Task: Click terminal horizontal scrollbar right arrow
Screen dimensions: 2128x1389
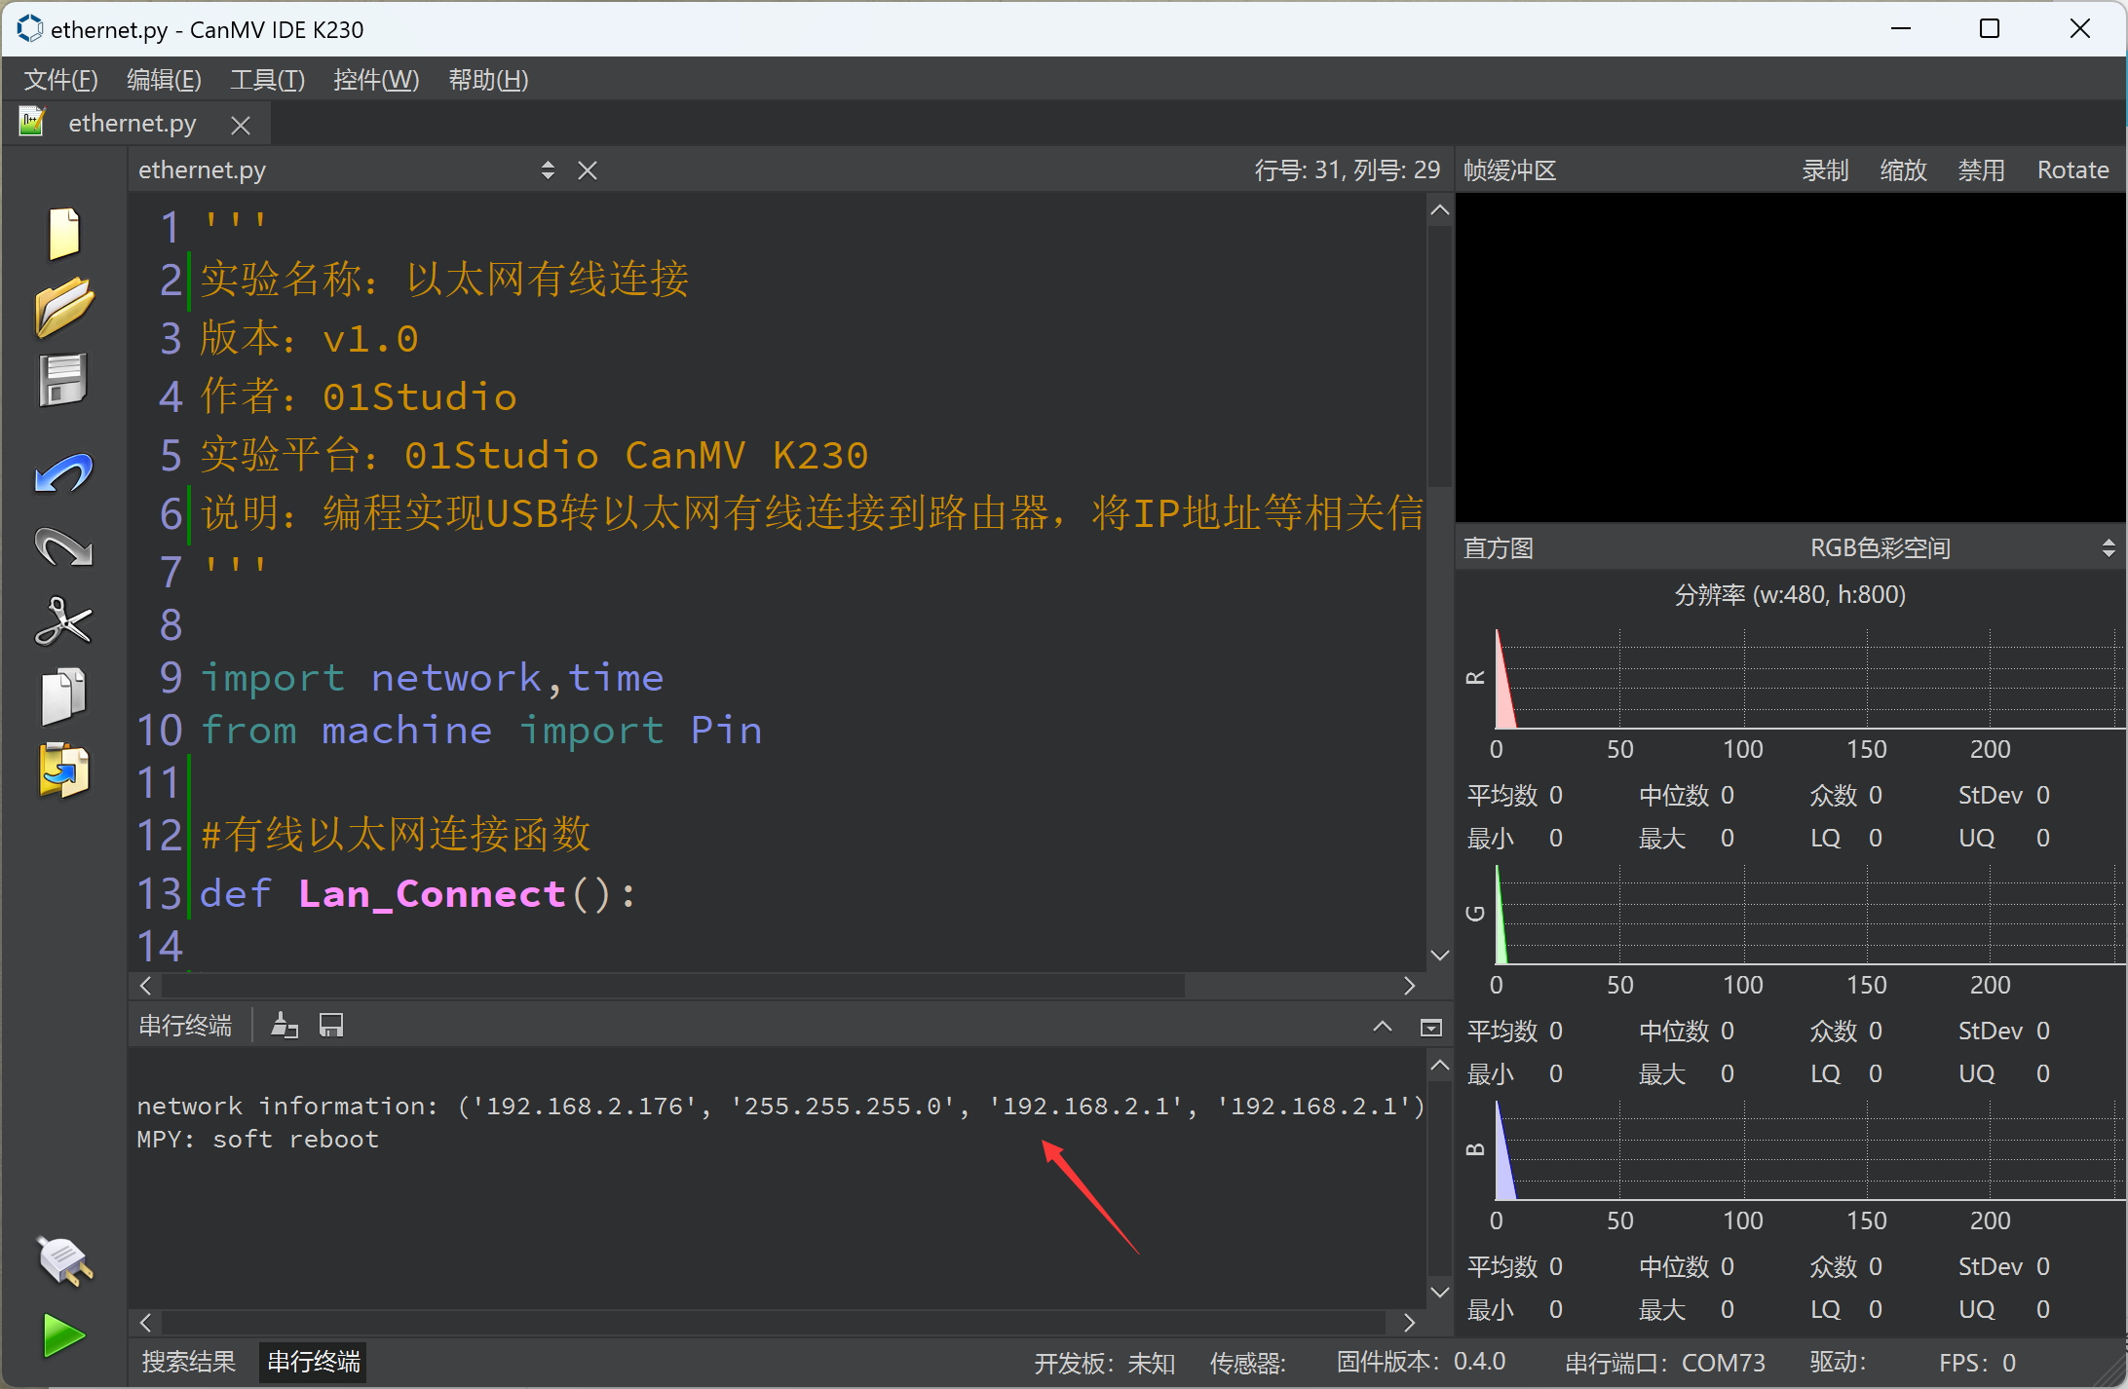Action: click(1409, 1323)
